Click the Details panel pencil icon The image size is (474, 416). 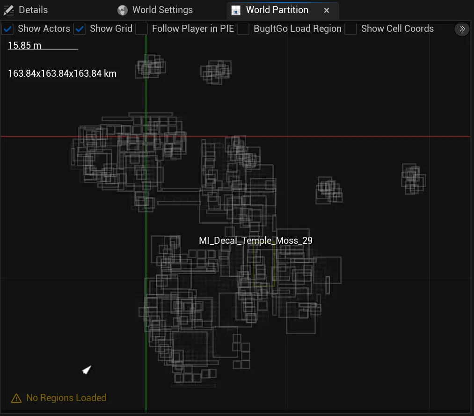8,10
